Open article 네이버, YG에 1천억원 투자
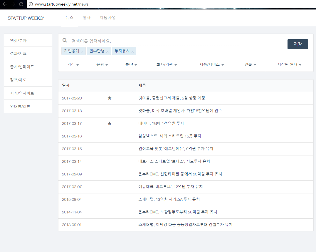The image size is (316, 252). (161, 123)
